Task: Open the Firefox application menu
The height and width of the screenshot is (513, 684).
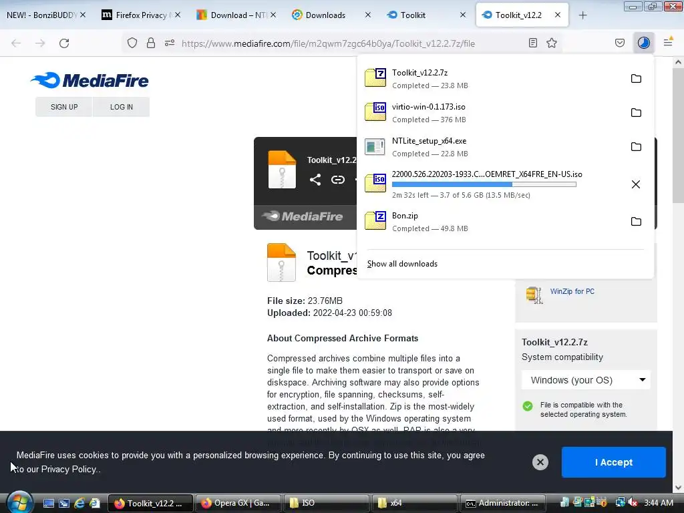Action: 668,42
